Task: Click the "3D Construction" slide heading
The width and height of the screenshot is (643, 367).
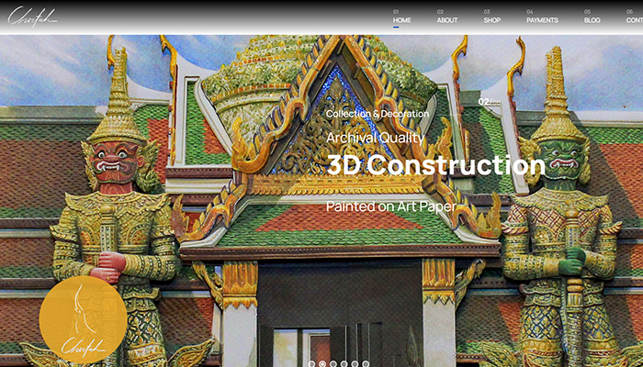Action: (435, 166)
